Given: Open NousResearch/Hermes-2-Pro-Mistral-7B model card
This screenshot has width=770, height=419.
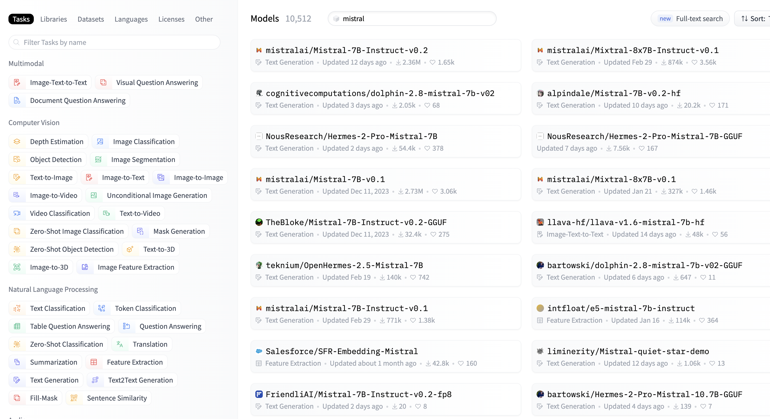Looking at the screenshot, I should pyautogui.click(x=351, y=136).
